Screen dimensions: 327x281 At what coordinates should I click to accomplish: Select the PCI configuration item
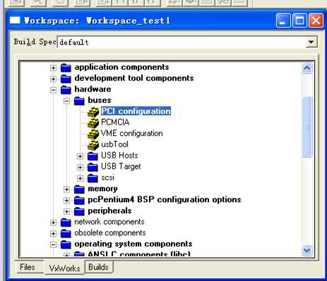pyautogui.click(x=136, y=111)
